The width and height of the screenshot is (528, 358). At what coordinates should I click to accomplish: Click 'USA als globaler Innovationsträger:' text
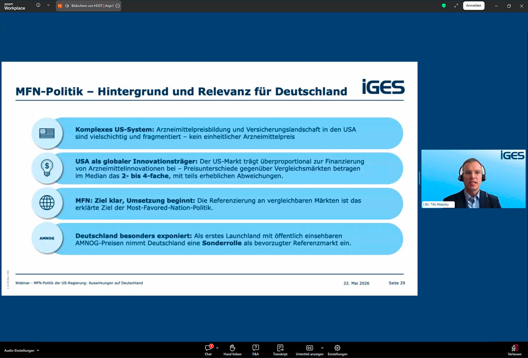pyautogui.click(x=136, y=162)
